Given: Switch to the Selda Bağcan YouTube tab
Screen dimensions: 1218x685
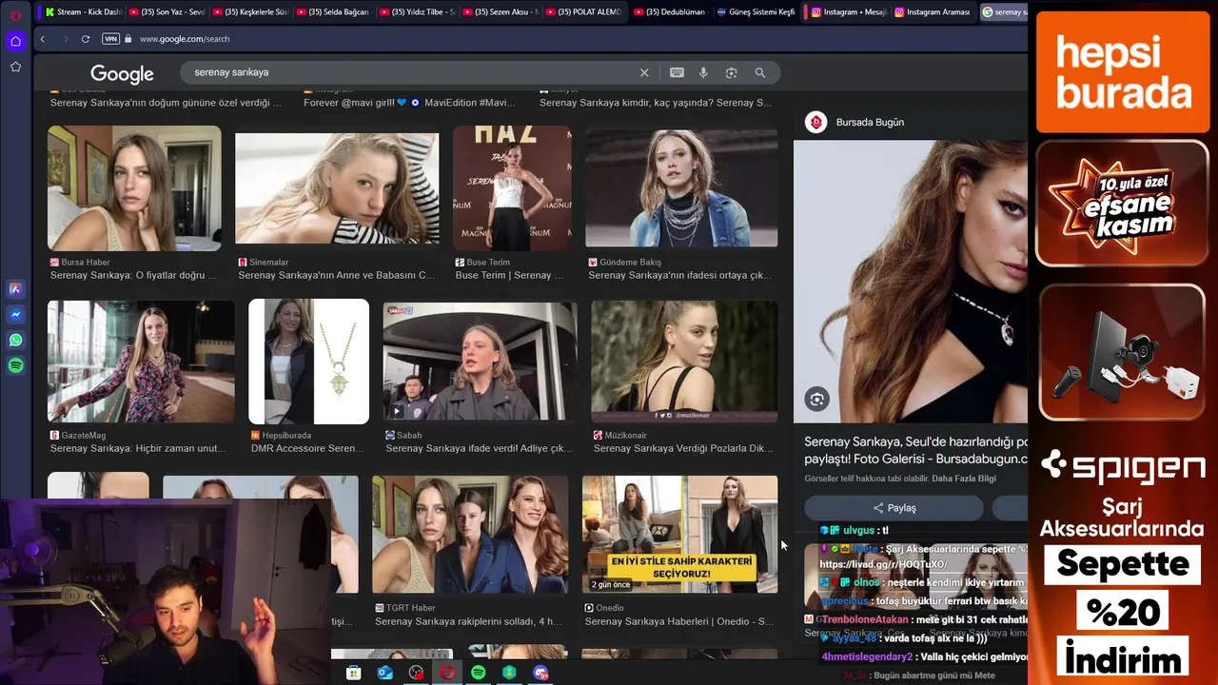Looking at the screenshot, I should tap(334, 12).
